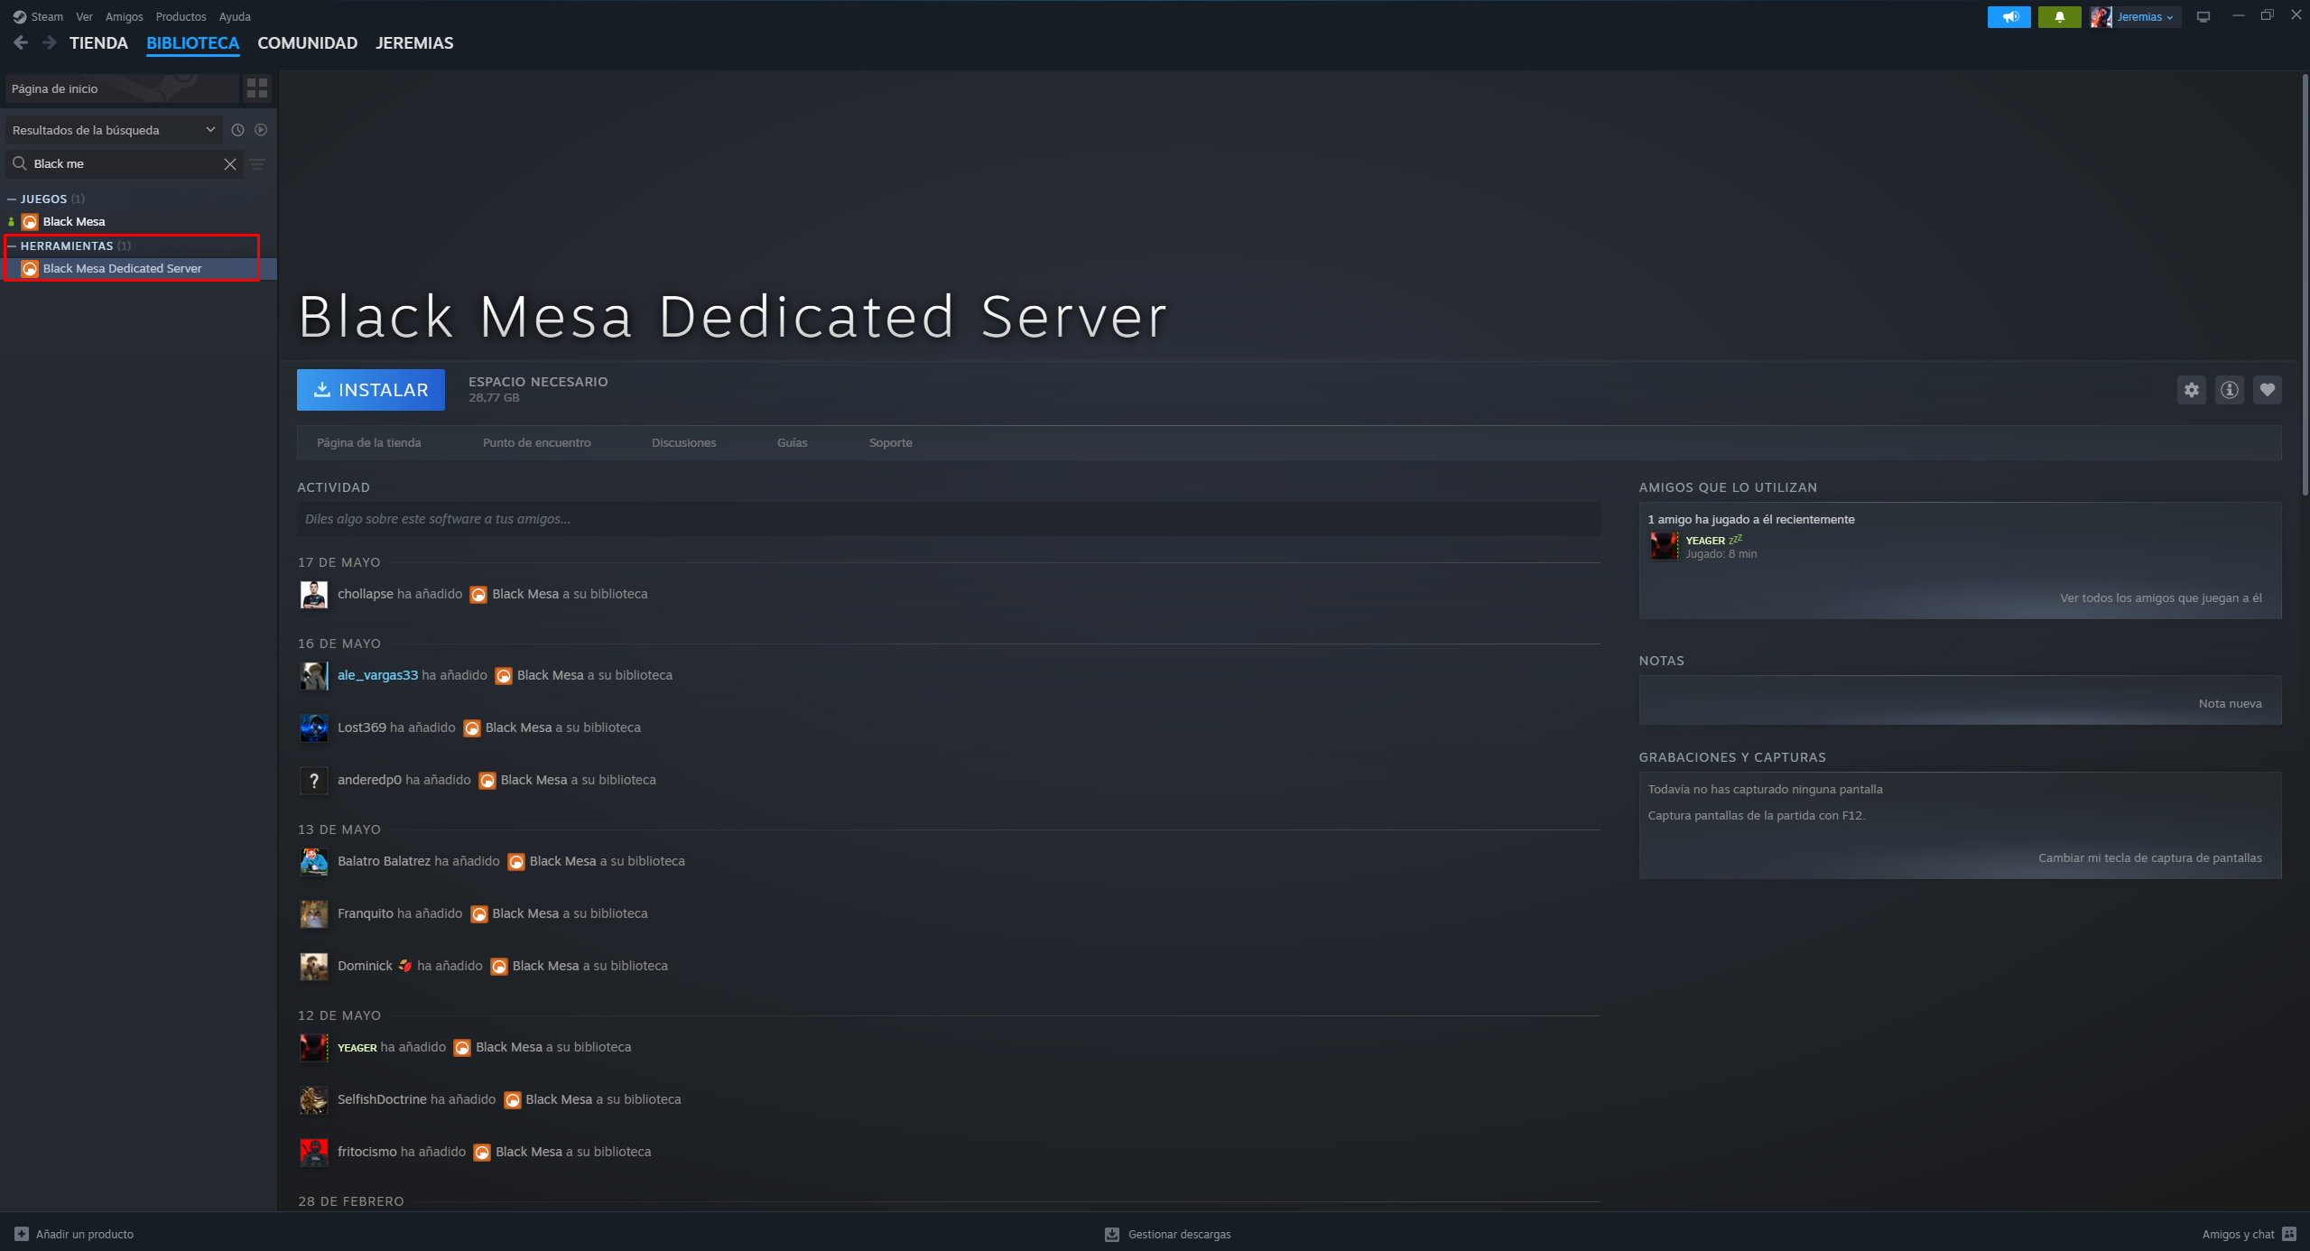The height and width of the screenshot is (1251, 2310).
Task: Open the Jeremias account dropdown
Action: [x=2146, y=17]
